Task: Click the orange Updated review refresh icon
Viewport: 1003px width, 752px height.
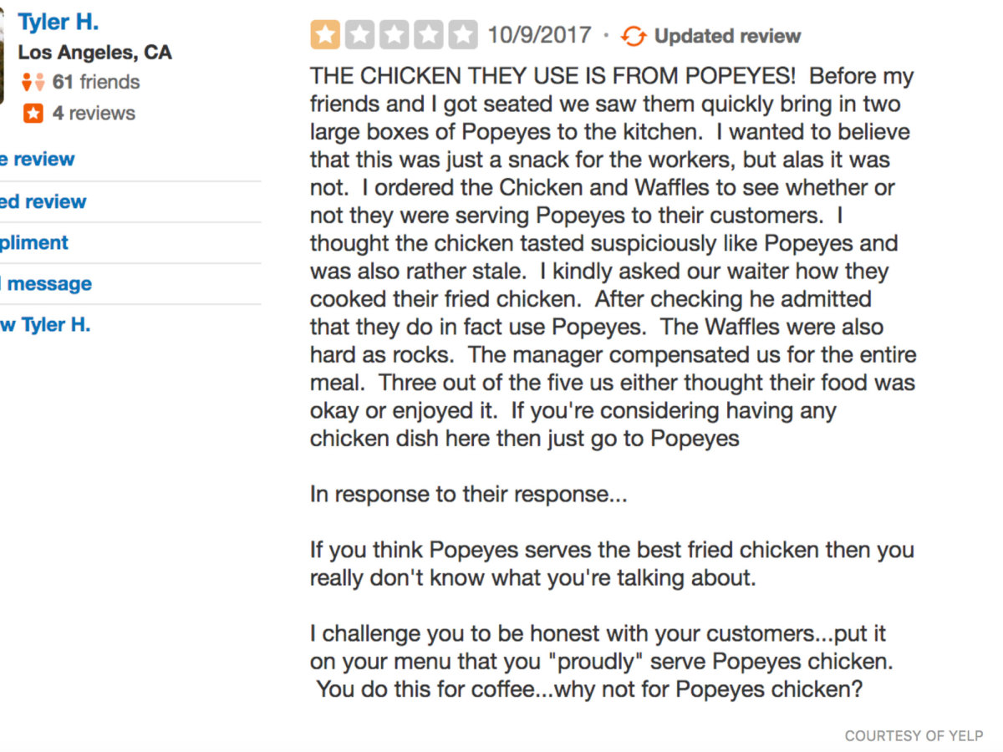Action: click(x=634, y=35)
